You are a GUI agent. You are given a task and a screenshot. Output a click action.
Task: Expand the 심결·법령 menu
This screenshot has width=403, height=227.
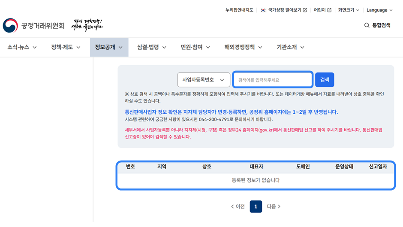point(152,47)
